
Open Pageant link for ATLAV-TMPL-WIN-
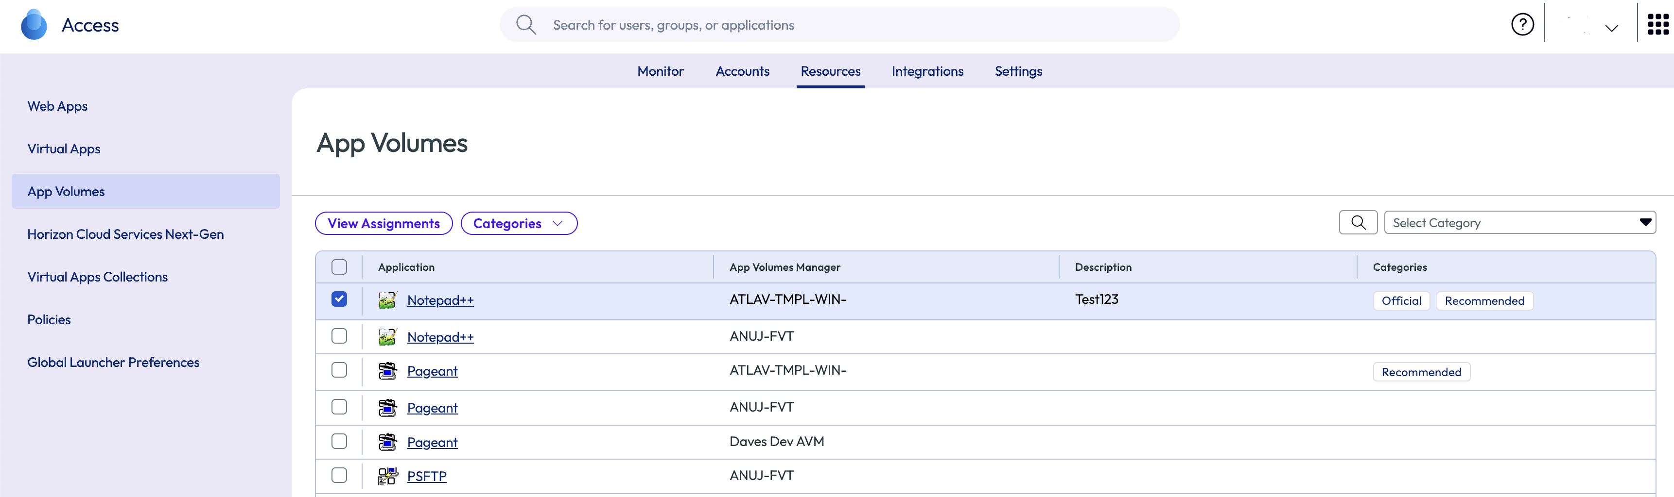432,371
